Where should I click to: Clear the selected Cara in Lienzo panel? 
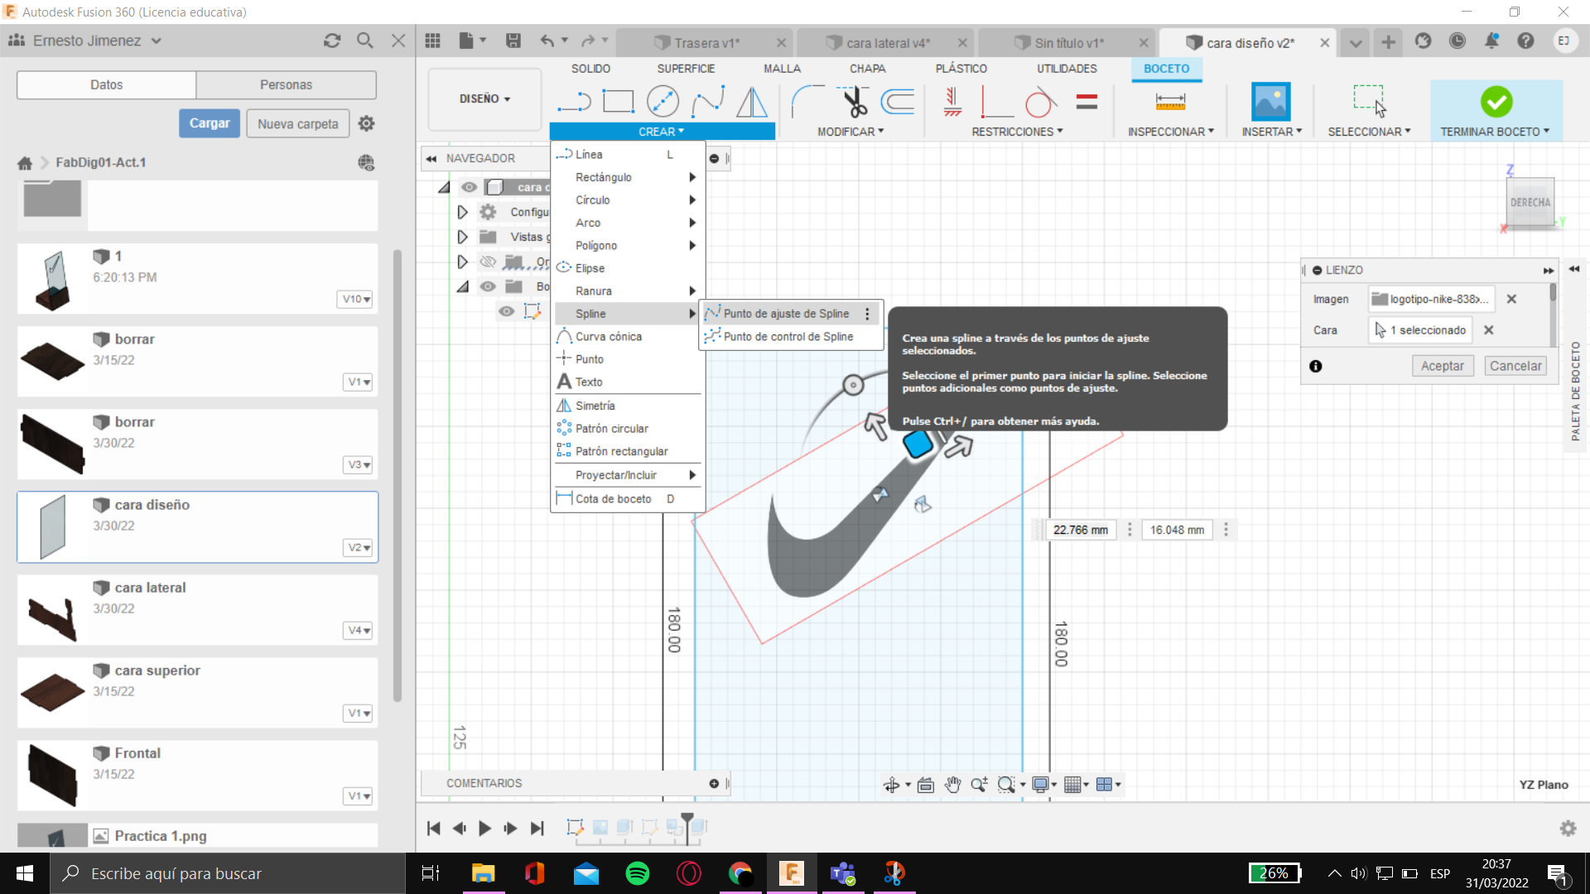tap(1488, 330)
